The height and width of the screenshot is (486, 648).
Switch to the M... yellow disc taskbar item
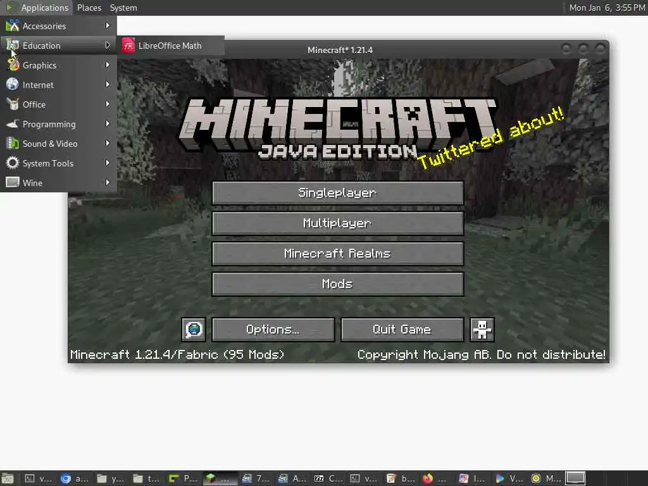coord(545,478)
